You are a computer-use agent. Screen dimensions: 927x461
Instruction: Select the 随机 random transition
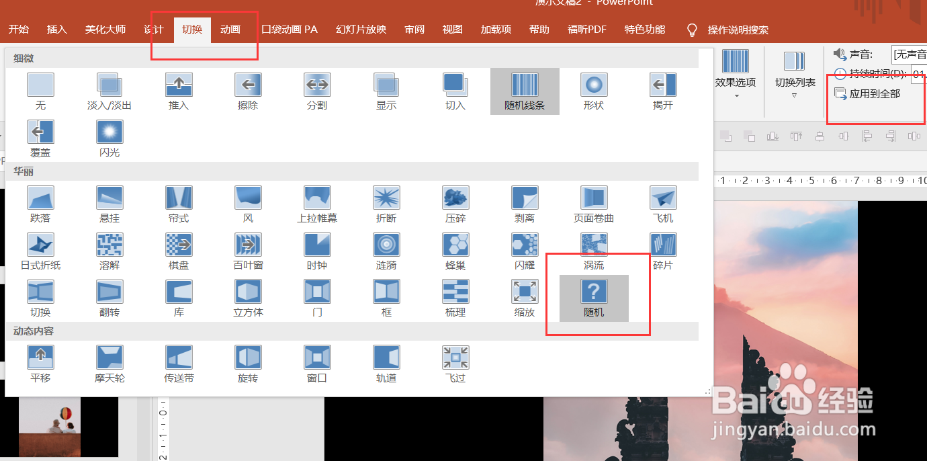tap(594, 298)
